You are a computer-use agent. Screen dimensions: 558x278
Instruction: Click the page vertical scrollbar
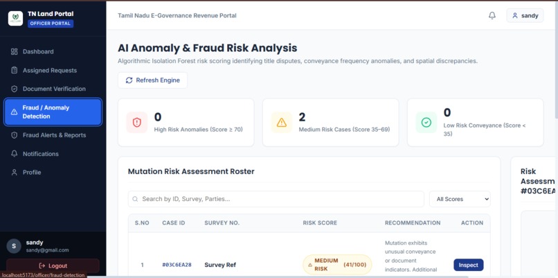[556, 60]
